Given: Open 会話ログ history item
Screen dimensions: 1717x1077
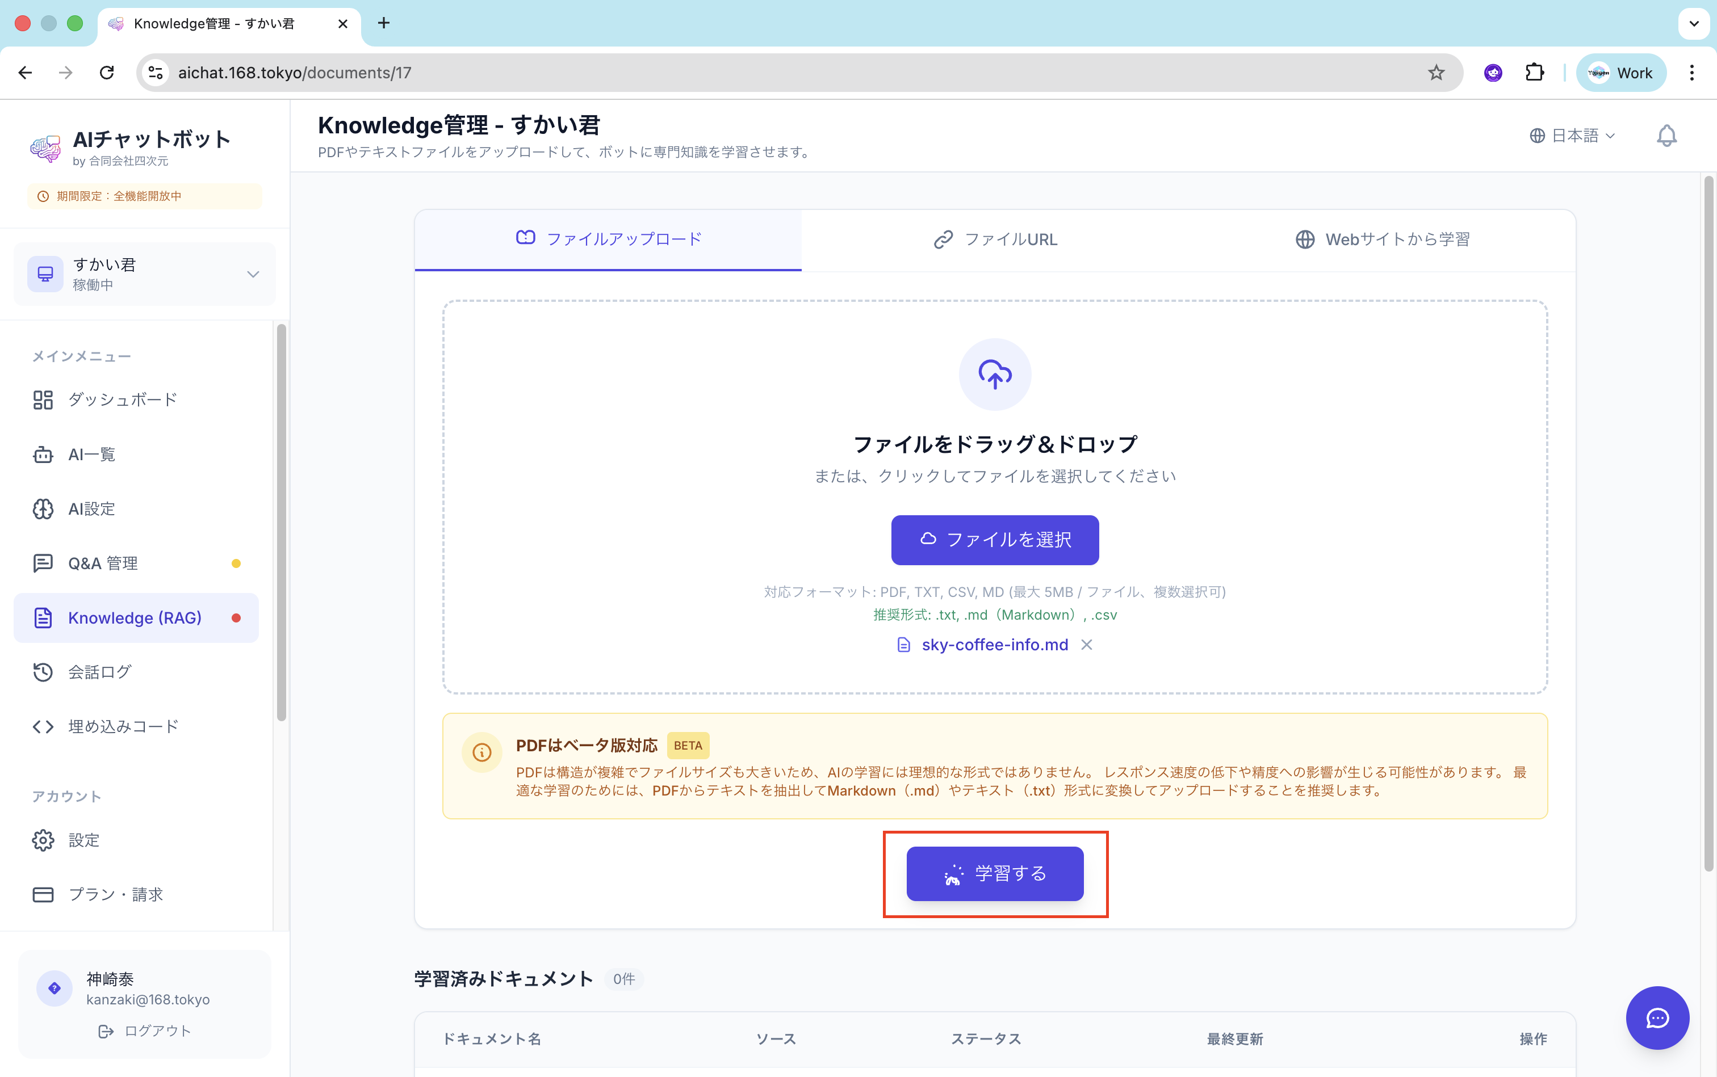Looking at the screenshot, I should [x=99, y=672].
